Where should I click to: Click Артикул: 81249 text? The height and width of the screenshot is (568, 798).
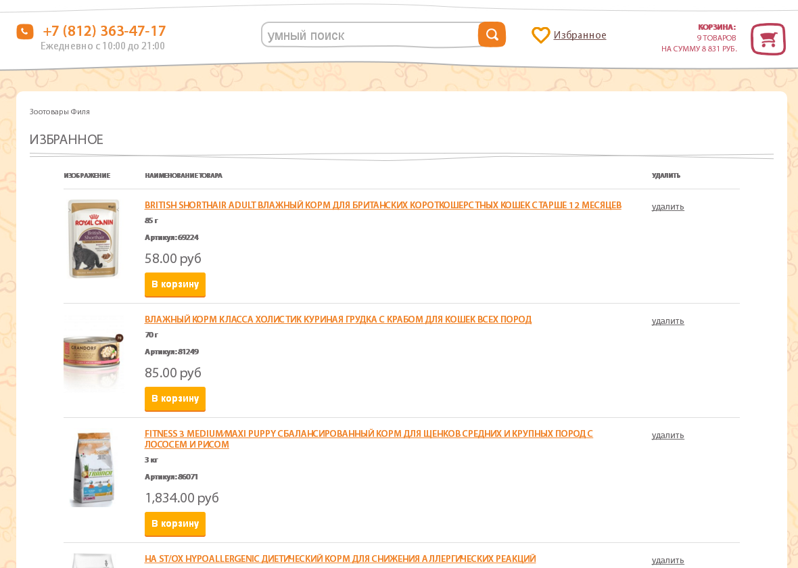pyautogui.click(x=172, y=352)
